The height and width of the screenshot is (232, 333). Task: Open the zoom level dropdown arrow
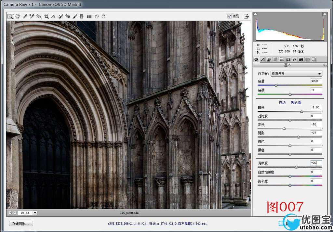(35, 213)
